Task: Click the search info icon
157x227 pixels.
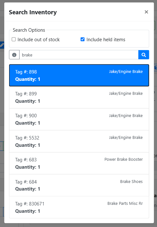Action: [14, 55]
